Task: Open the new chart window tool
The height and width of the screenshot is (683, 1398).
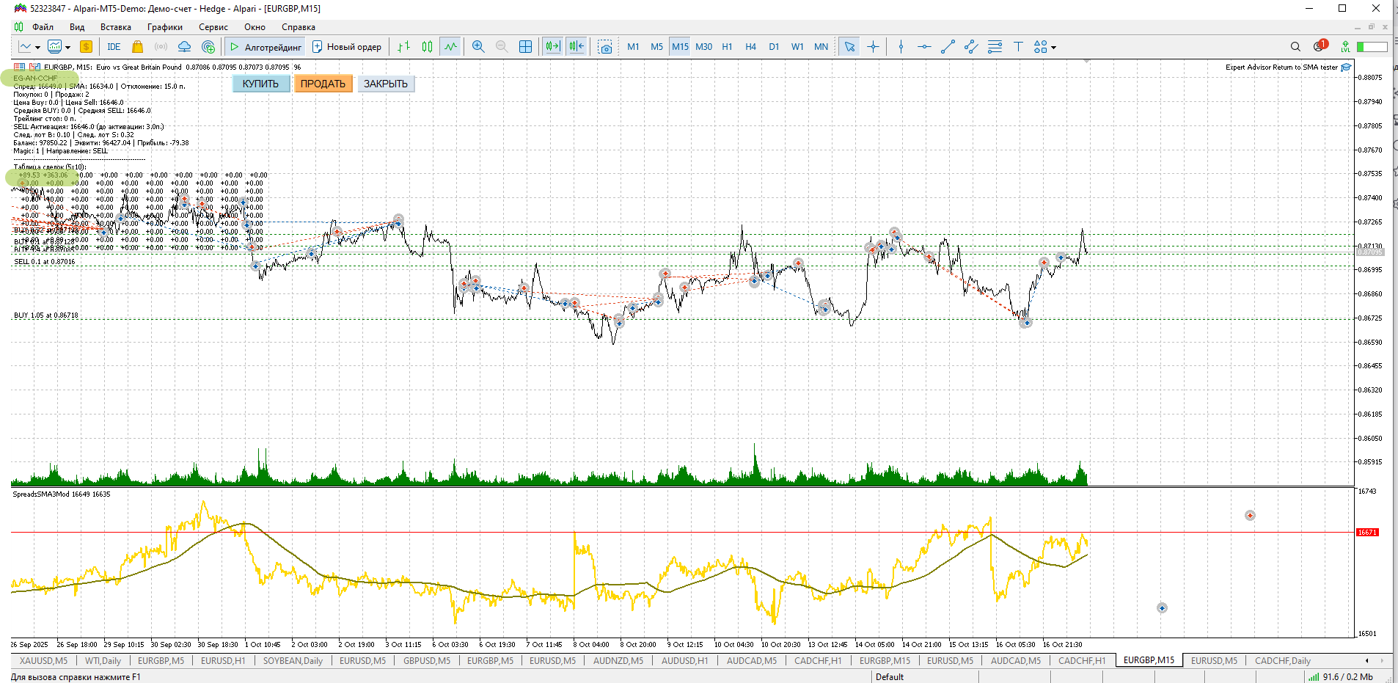Action: [25, 47]
